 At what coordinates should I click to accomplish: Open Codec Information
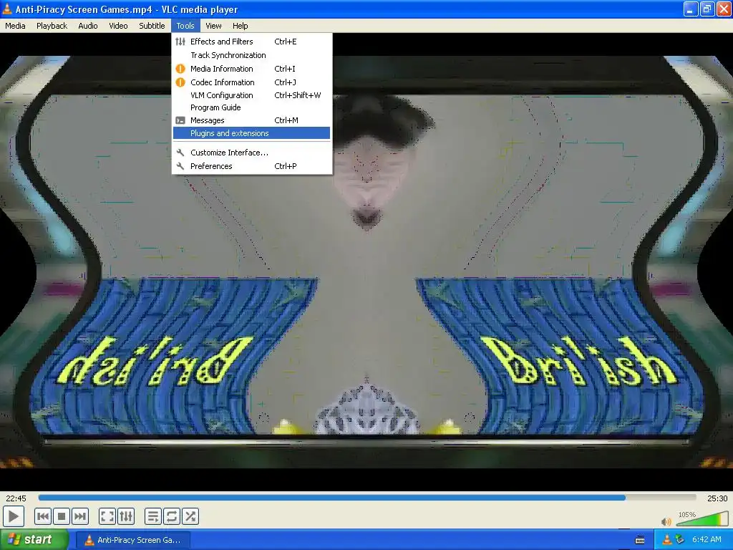click(x=251, y=82)
